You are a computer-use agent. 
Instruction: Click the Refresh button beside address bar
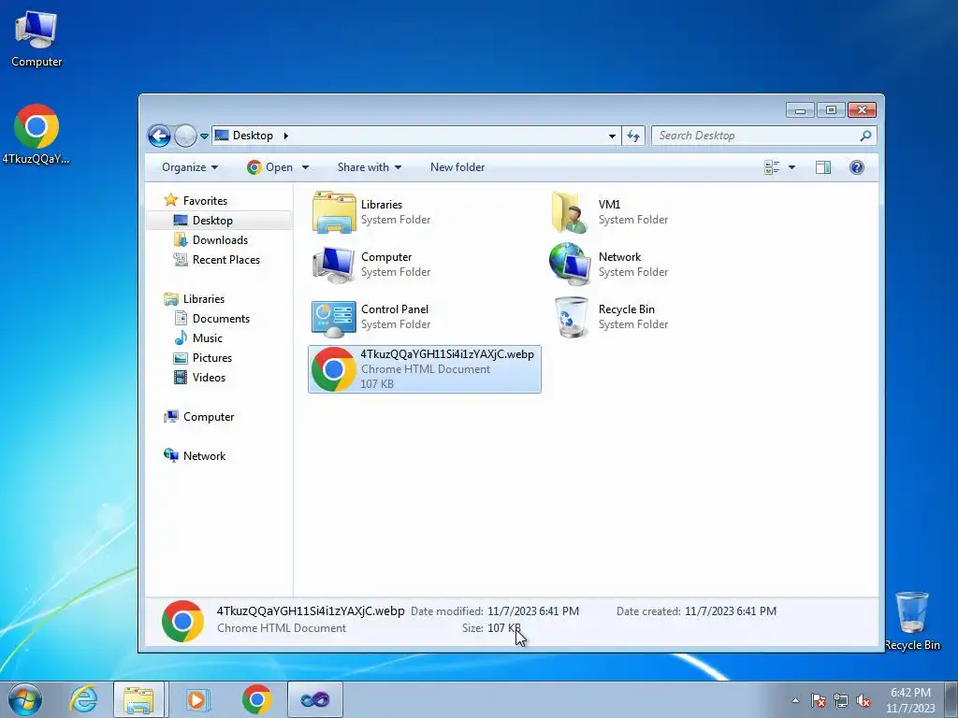coord(633,136)
